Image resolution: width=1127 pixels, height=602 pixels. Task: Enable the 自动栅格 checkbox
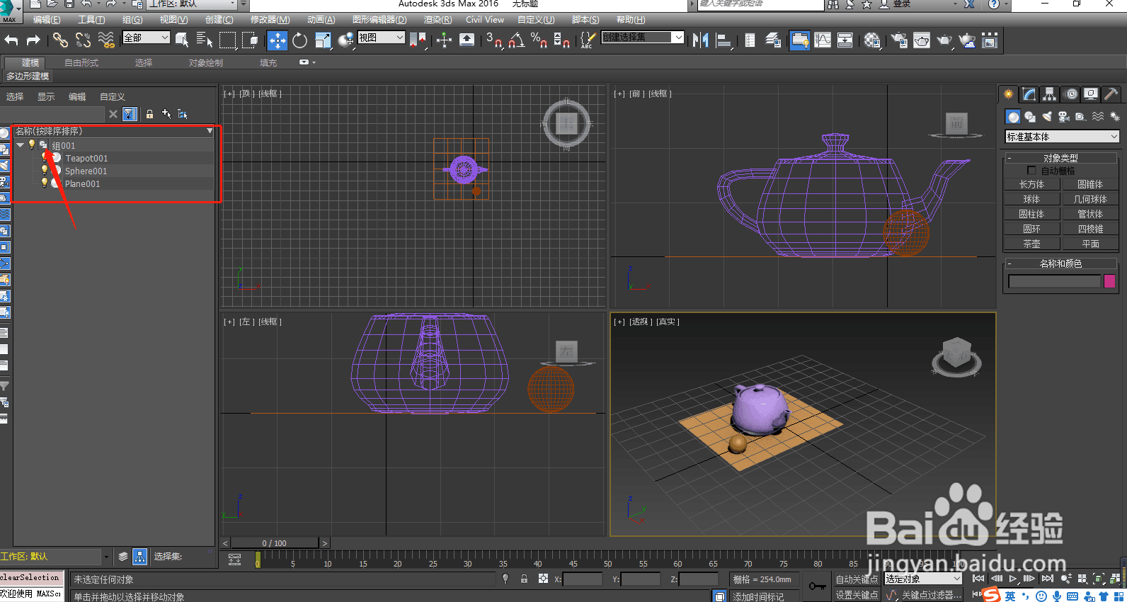click(x=1031, y=171)
